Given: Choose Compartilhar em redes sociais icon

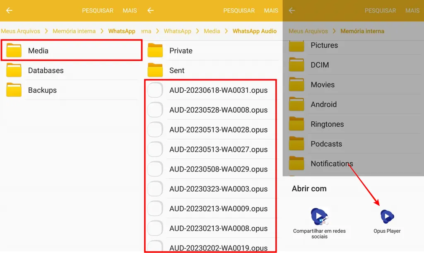Looking at the screenshot, I should [319, 216].
